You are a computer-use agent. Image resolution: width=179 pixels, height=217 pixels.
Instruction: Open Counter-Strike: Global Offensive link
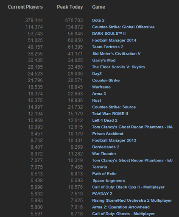(x=123, y=27)
